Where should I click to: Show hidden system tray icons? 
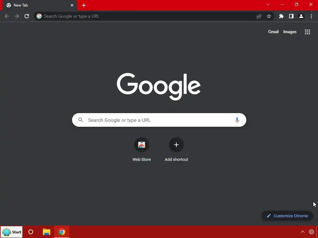pyautogui.click(x=302, y=232)
